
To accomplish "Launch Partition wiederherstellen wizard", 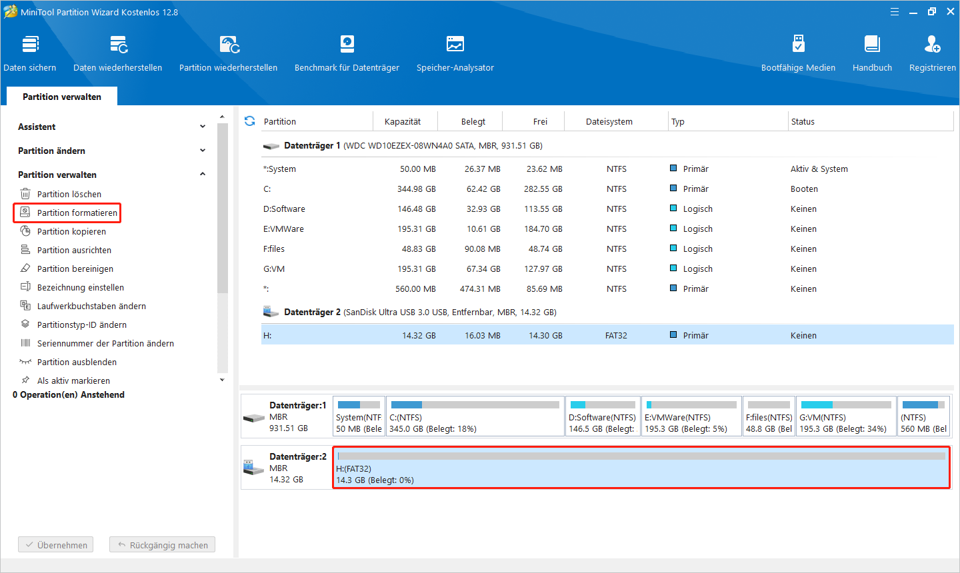I will click(229, 53).
